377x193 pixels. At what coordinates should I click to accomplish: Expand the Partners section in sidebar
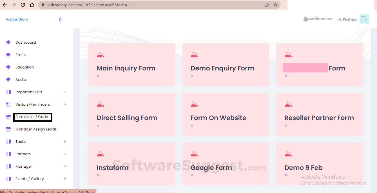tap(65, 154)
